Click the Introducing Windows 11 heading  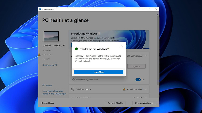[86, 34]
